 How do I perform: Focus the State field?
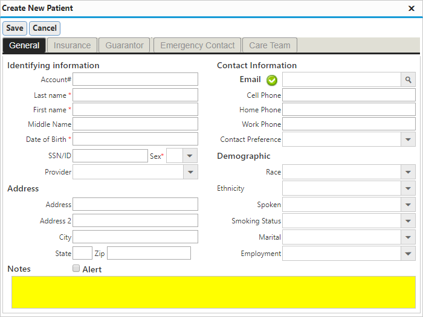point(83,253)
